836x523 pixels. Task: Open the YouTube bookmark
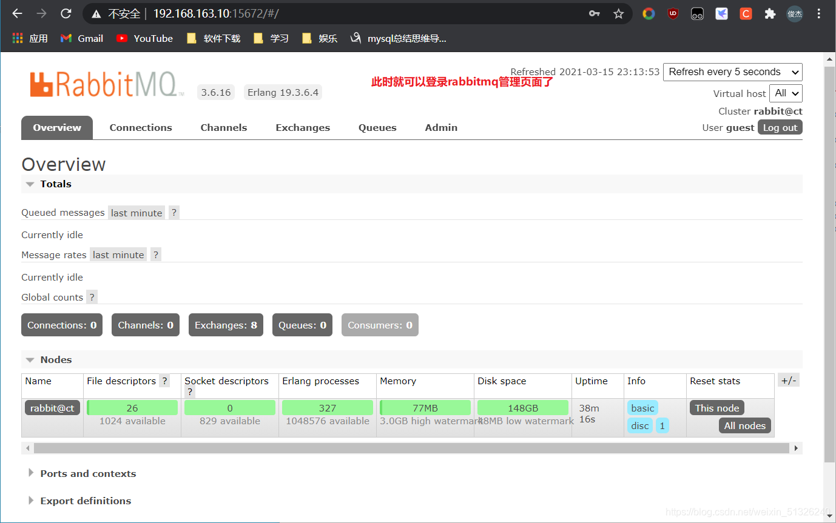(144, 38)
